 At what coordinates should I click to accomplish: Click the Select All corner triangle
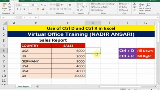[x=5, y=23]
